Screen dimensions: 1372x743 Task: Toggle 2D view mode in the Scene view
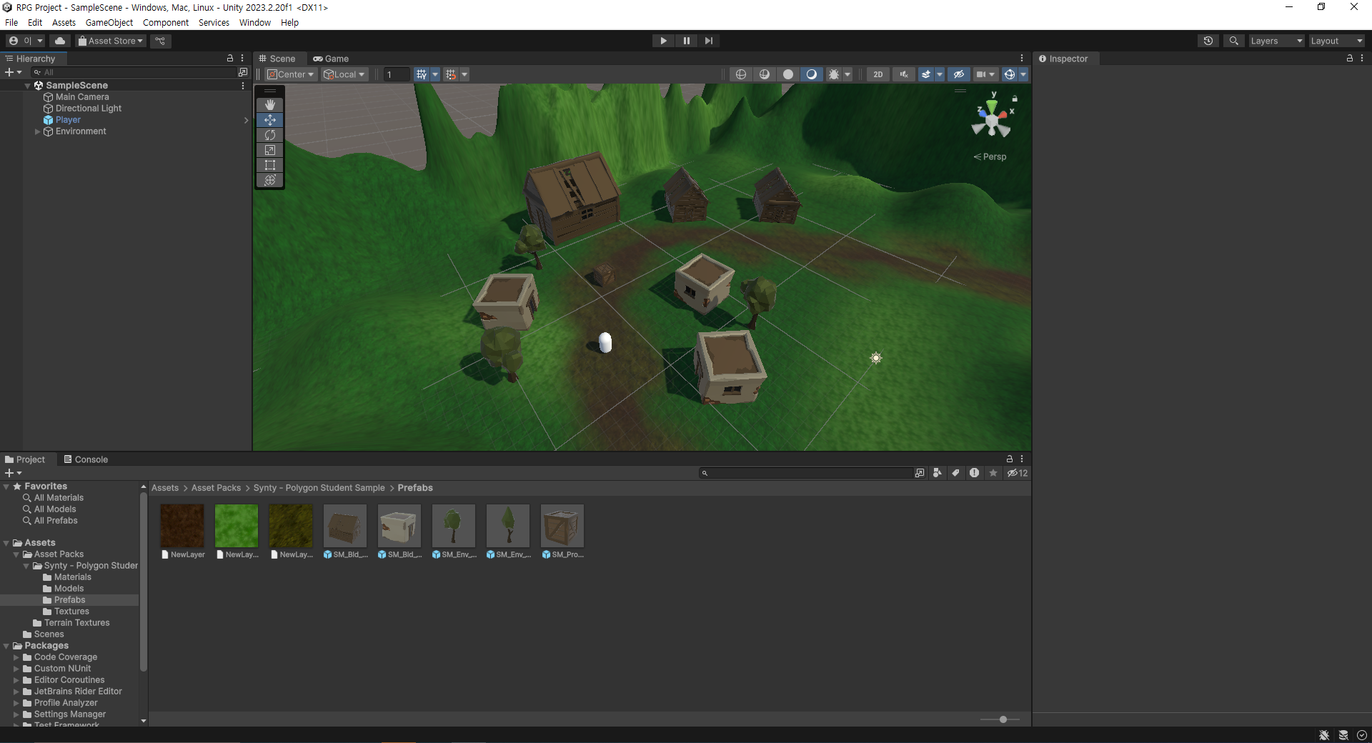[878, 74]
